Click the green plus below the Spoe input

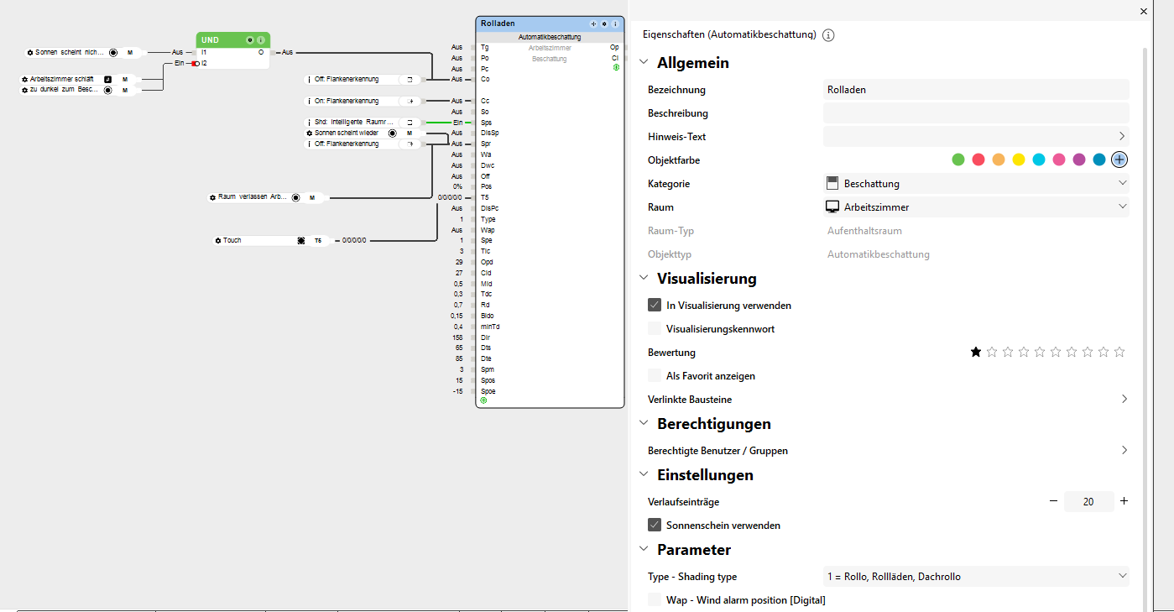pos(483,400)
